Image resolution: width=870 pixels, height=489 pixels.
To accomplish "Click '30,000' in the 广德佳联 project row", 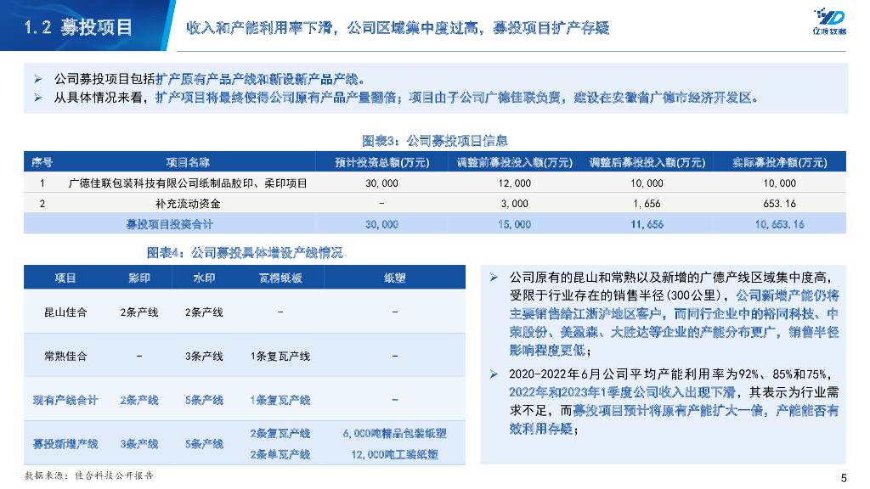I will coord(381,183).
